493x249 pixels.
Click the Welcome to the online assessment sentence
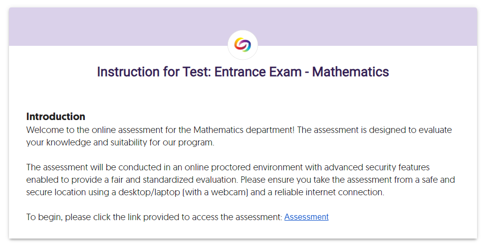click(x=160, y=130)
